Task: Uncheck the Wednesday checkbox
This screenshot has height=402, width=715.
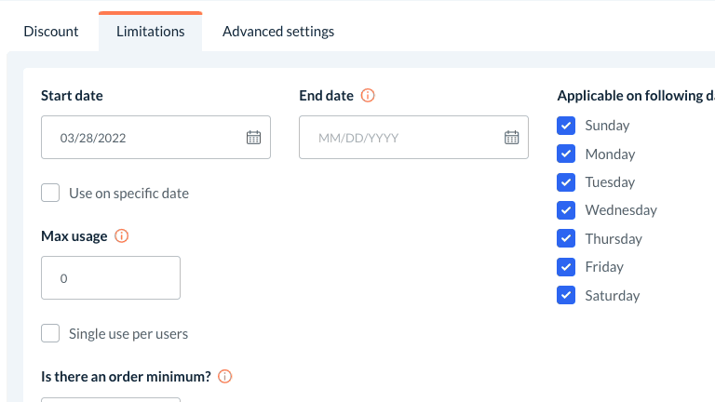Action: coord(565,210)
